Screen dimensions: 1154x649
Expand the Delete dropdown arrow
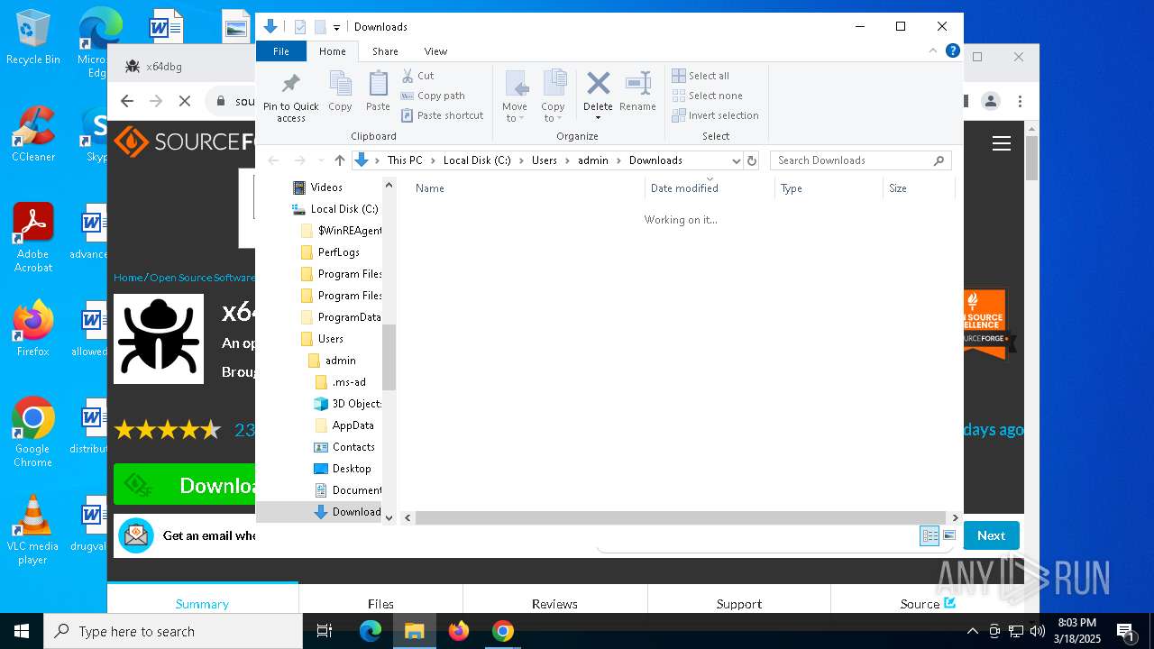(x=598, y=118)
